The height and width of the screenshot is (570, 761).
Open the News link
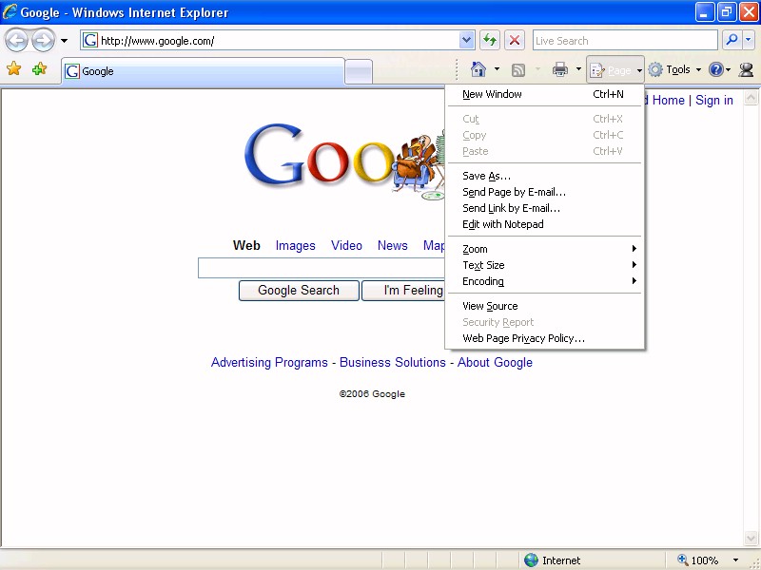tap(393, 246)
